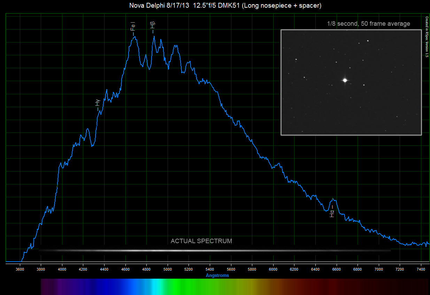Pick the cyan band of spectrum bar
Image resolution: width=430 pixels, height=295 pixels.
[157, 287]
